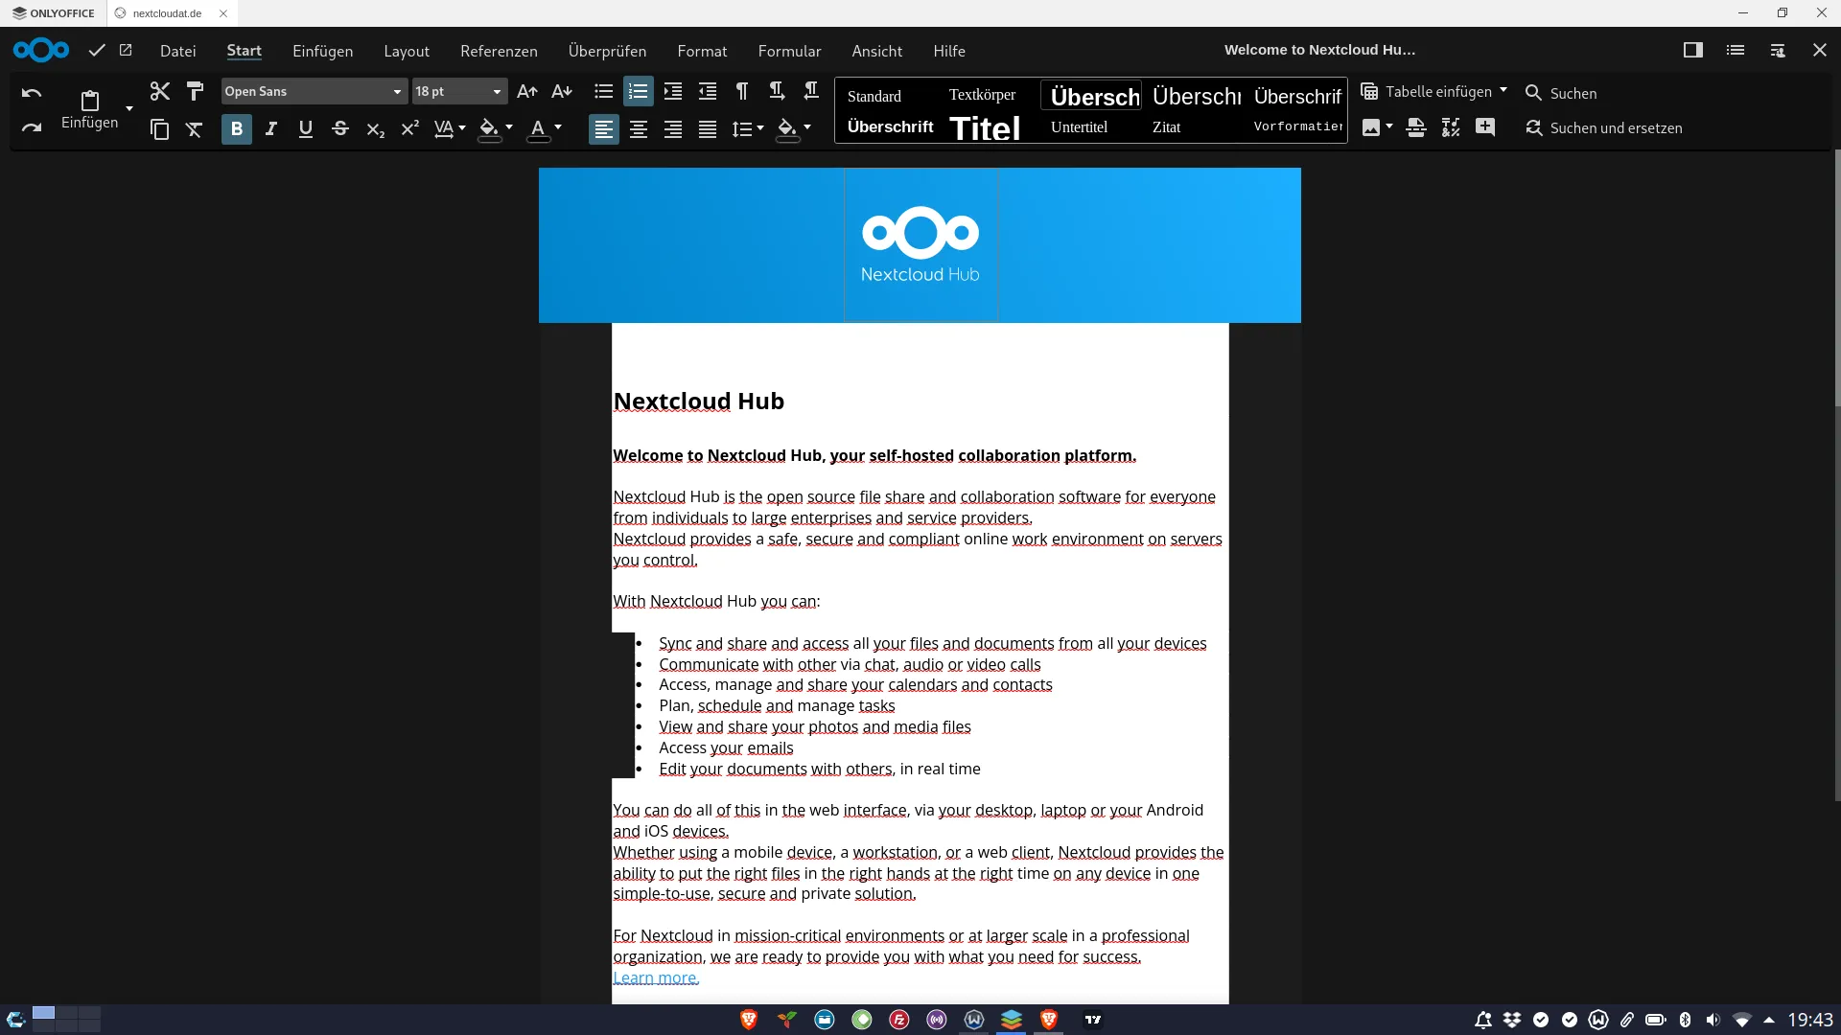Expand the line spacing dropdown arrow
The height and width of the screenshot is (1035, 1841).
tap(760, 128)
